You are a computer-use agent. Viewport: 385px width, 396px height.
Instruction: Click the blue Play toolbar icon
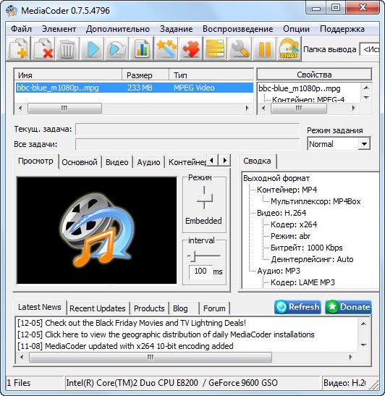click(92, 49)
